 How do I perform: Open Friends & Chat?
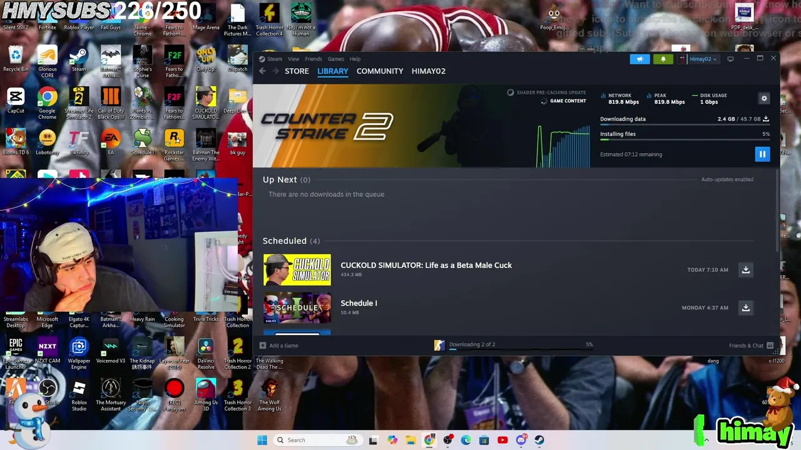click(751, 345)
